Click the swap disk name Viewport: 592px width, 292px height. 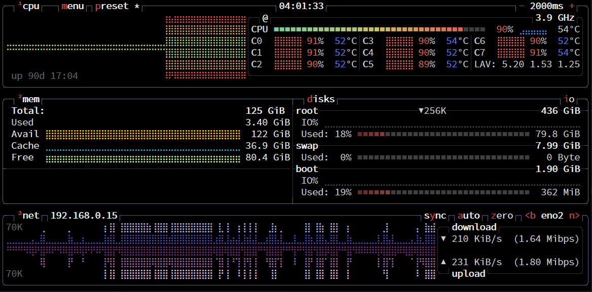[x=307, y=146]
